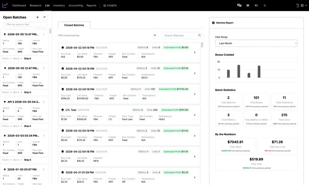309x185 pixels.
Task: Click the 215 Total Items statistic
Action: [x=284, y=119]
